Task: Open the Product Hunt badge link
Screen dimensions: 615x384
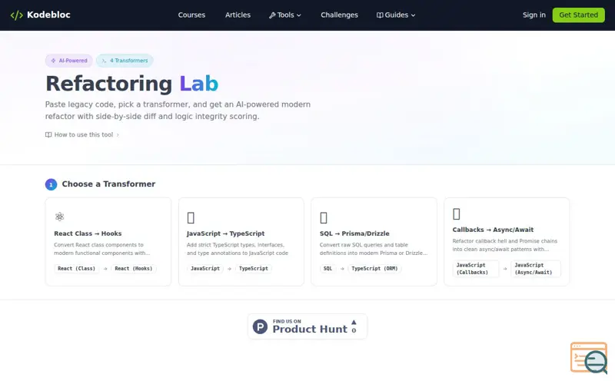Action: [x=307, y=326]
